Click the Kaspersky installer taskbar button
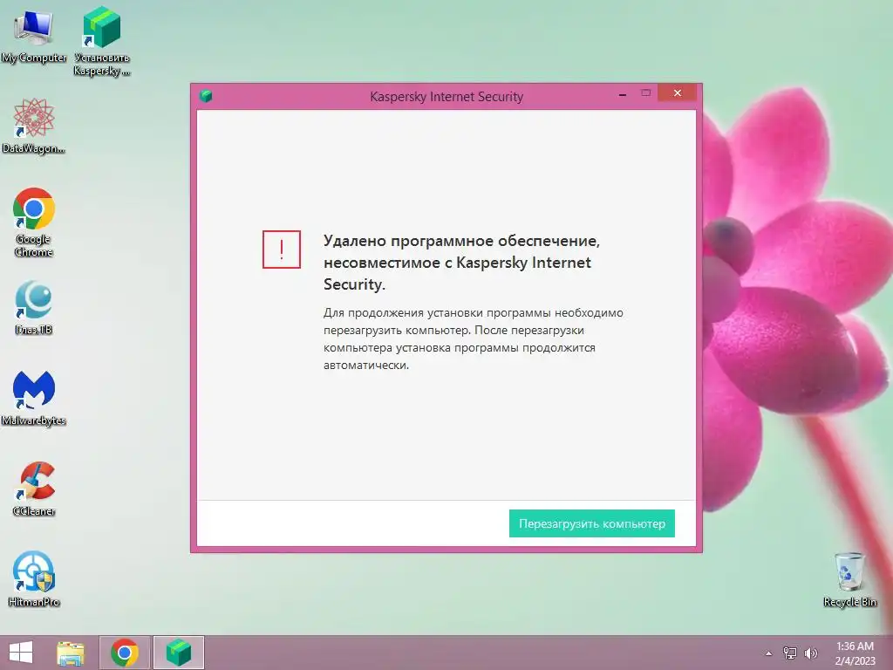This screenshot has width=893, height=670. [179, 653]
